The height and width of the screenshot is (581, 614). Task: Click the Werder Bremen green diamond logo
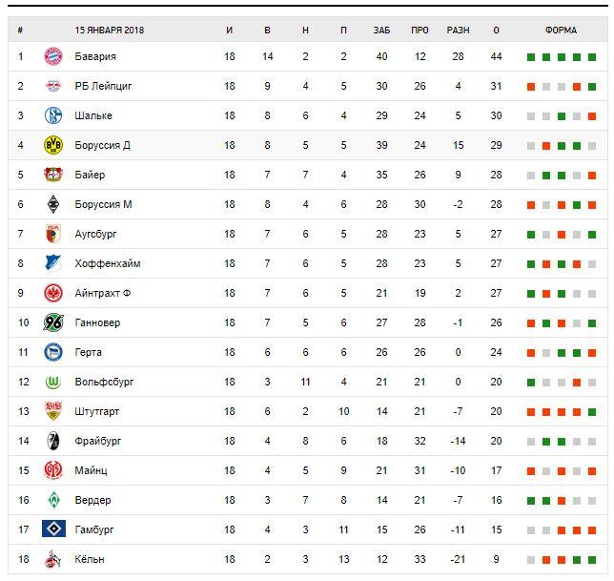tap(52, 501)
